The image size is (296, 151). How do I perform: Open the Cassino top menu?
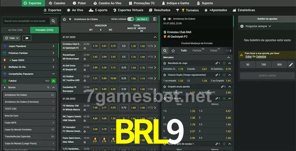tap(57, 3)
